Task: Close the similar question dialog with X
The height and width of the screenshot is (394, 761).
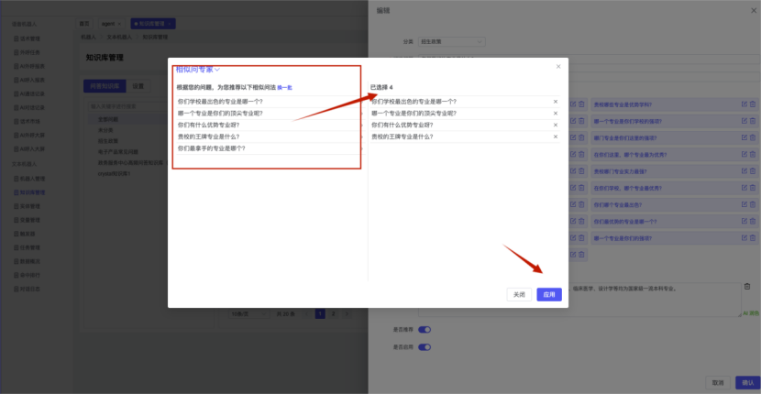Action: (x=558, y=67)
